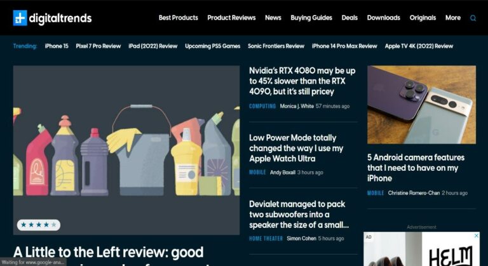Read the Low Power Mode Apple Watch article

pos(296,148)
